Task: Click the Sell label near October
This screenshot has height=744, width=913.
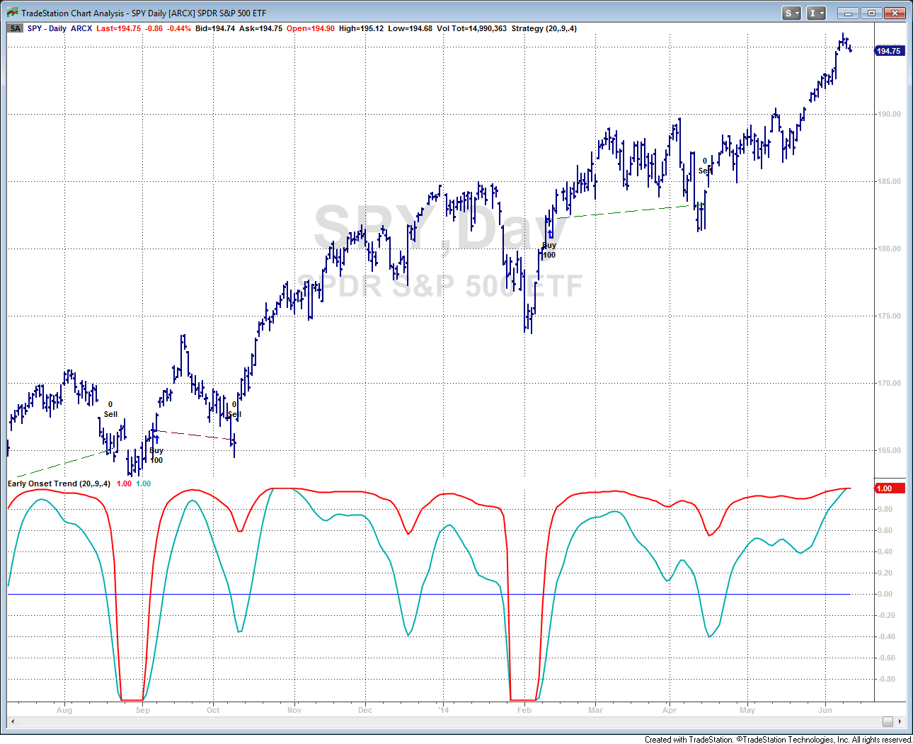Action: (x=235, y=414)
